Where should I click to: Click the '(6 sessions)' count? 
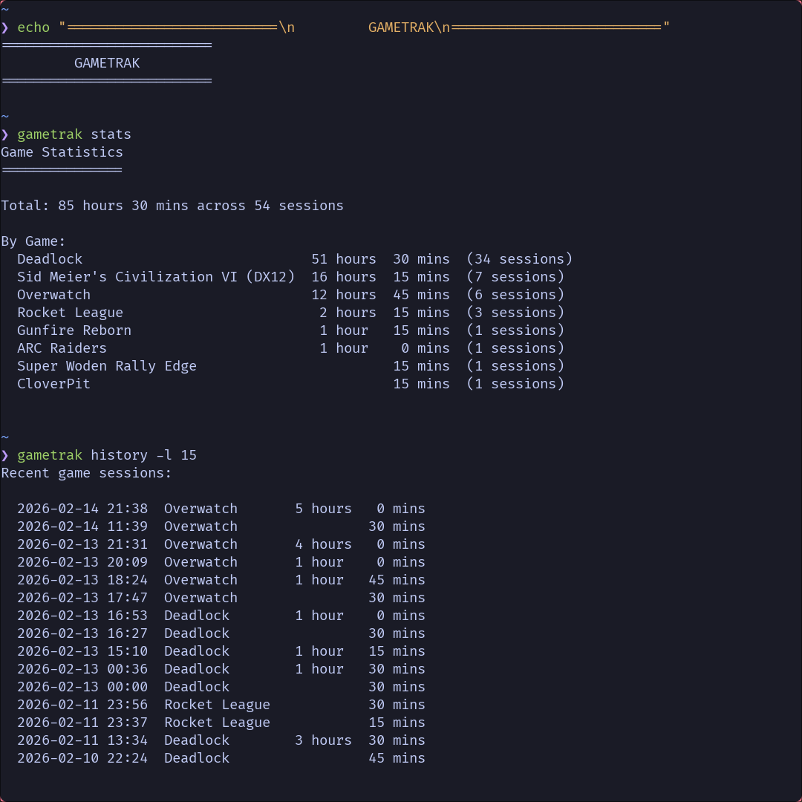(x=515, y=295)
